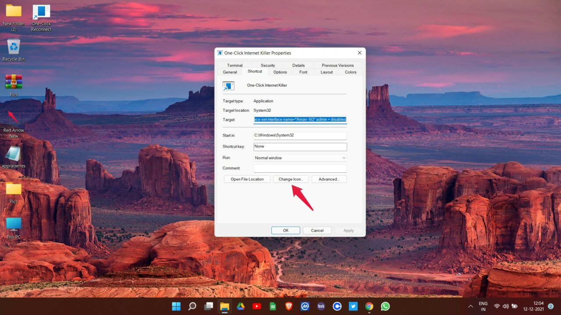The image size is (561, 315).
Task: Select the yellow Pics folder on desktop
Action: point(14,192)
